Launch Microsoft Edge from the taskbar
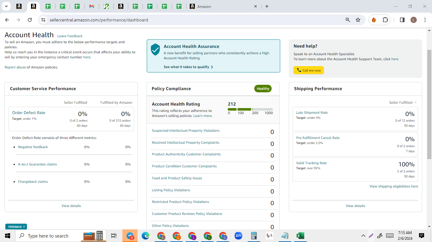The height and width of the screenshot is (242, 432). (145, 236)
